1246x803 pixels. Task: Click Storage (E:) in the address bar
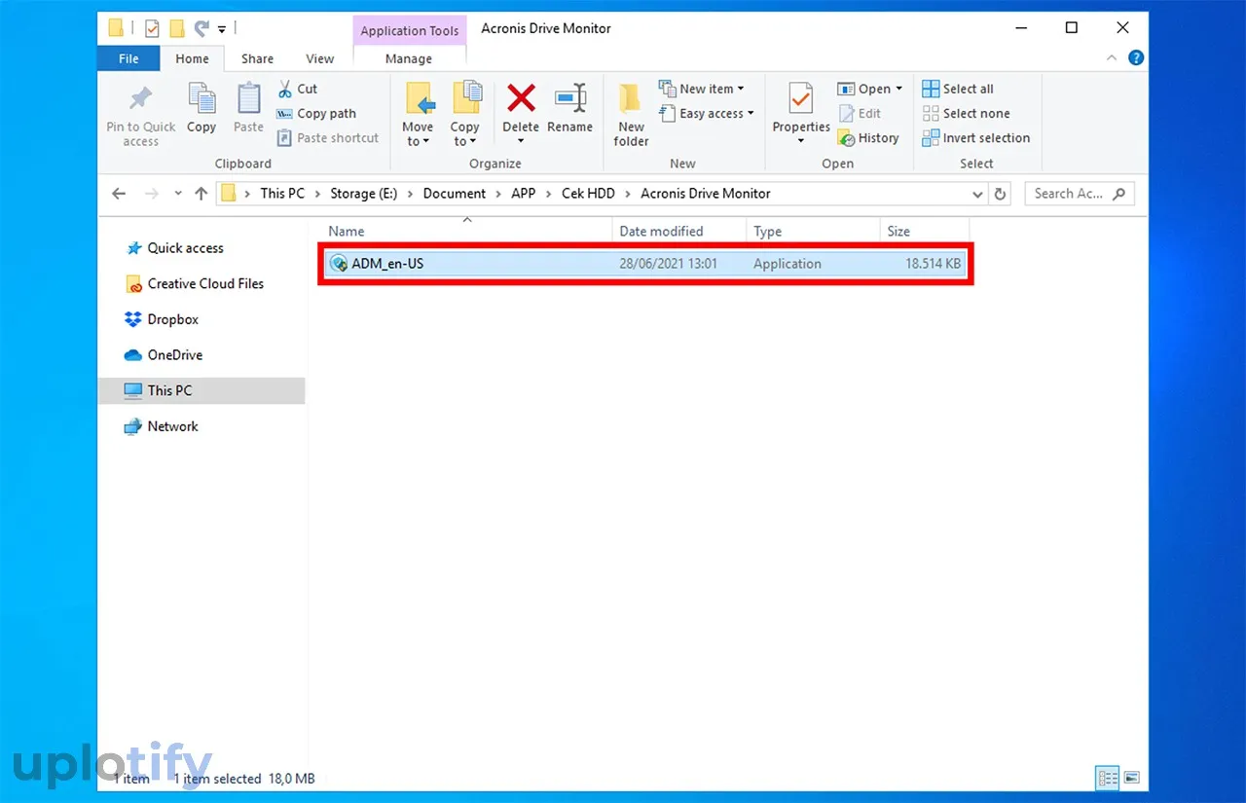click(366, 194)
